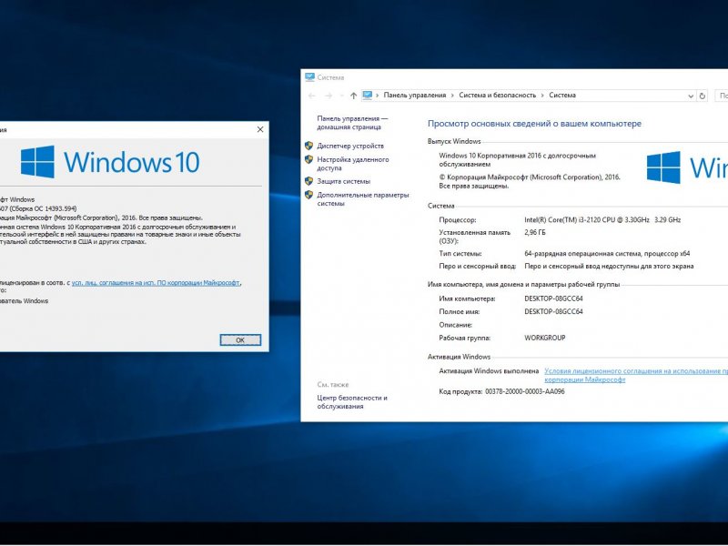Refresh the System window address bar
The image size is (728, 546).
point(702,96)
